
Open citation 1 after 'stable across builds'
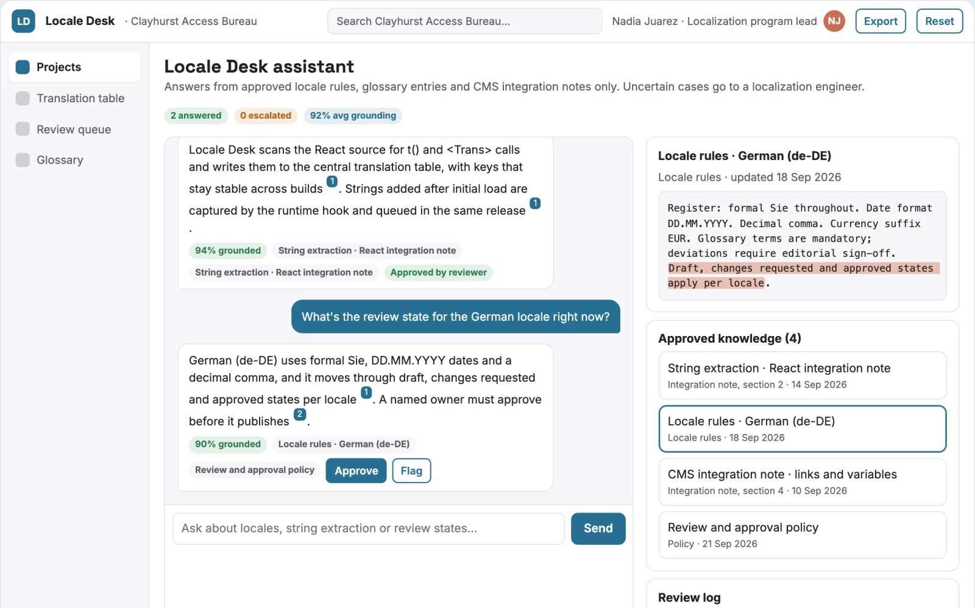(332, 181)
